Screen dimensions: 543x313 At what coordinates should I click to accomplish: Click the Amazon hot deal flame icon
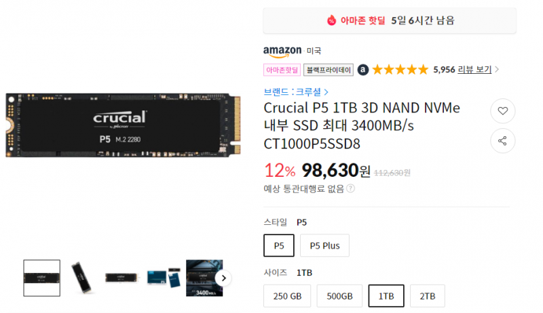(331, 20)
